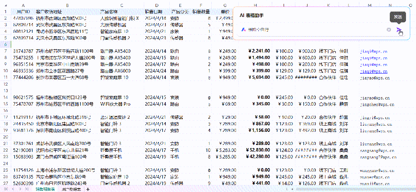Switch to the 销售明细表 sheet tab
This screenshot has width=416, height=192.
click(45, 189)
